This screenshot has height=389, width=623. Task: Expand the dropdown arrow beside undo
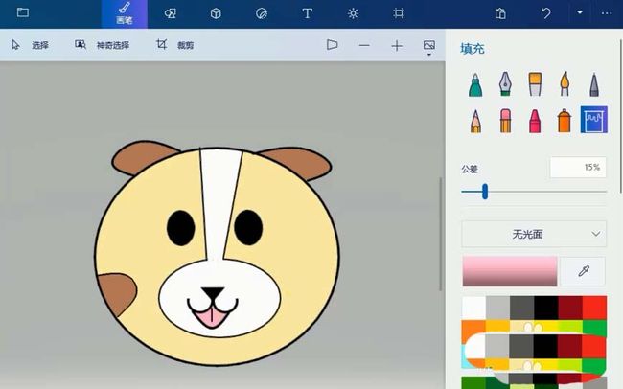tap(580, 12)
